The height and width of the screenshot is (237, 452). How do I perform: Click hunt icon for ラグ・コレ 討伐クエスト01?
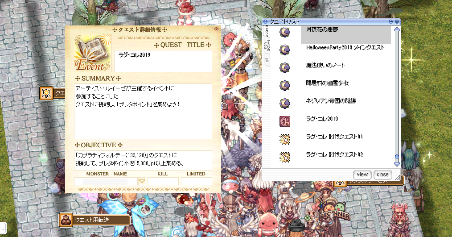[285, 139]
